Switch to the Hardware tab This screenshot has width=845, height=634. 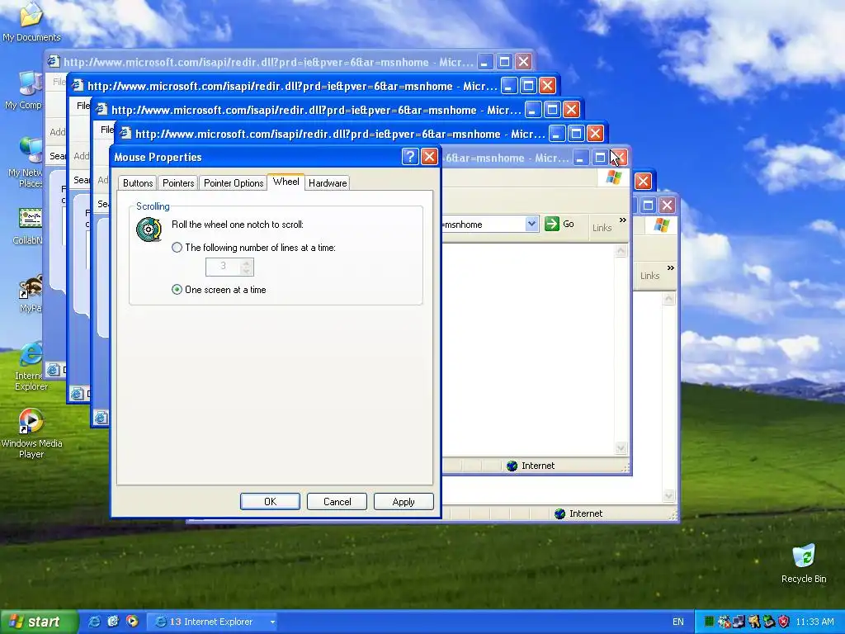327,182
